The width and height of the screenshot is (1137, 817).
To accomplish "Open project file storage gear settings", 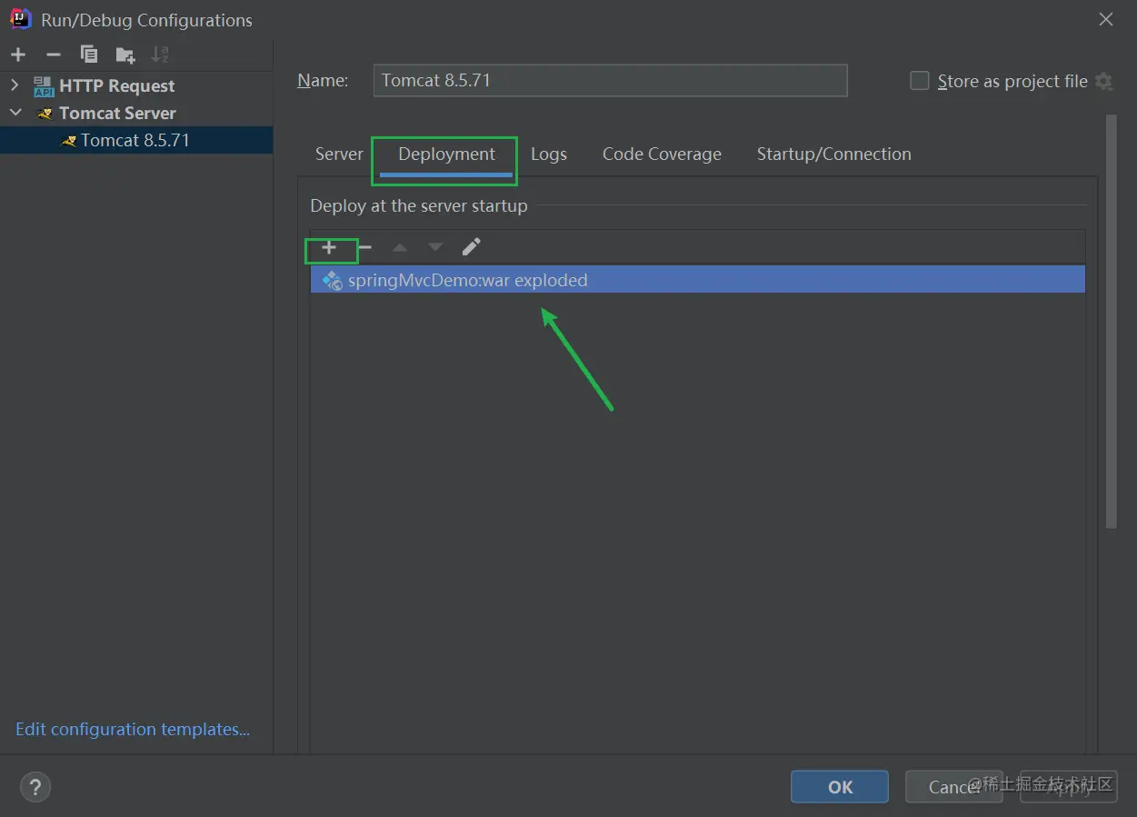I will (x=1103, y=81).
